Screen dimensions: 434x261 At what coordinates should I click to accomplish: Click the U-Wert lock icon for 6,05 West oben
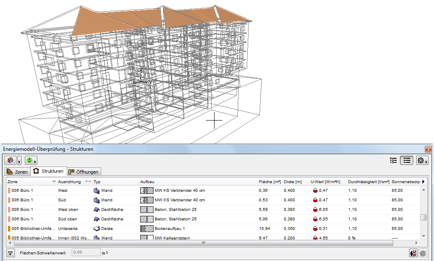315,210
